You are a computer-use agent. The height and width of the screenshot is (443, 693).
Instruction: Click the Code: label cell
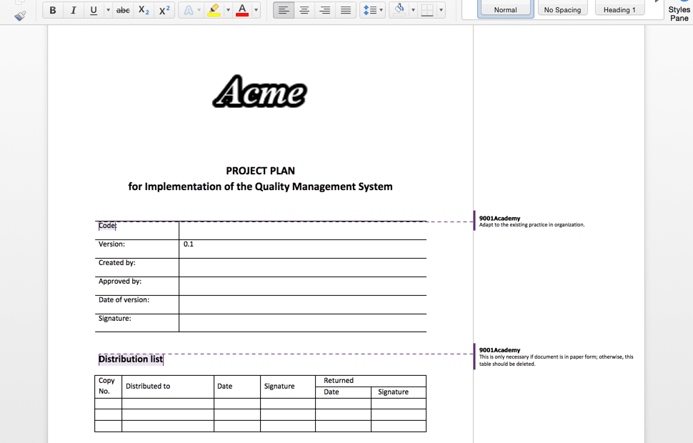pyautogui.click(x=136, y=230)
